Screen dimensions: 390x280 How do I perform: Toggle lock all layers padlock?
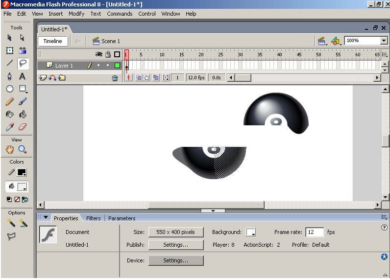click(108, 54)
